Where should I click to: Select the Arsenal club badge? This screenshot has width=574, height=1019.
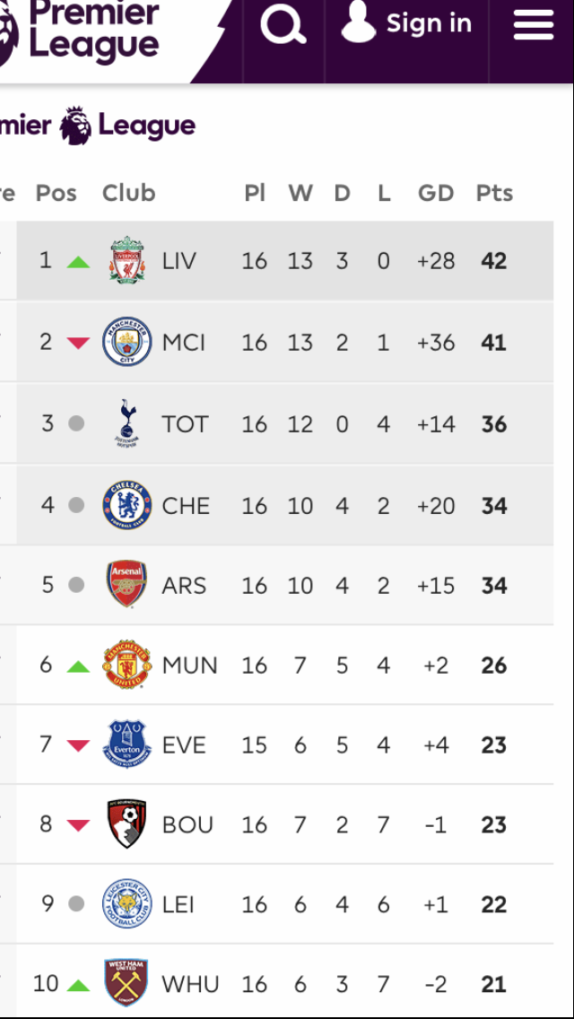[127, 585]
